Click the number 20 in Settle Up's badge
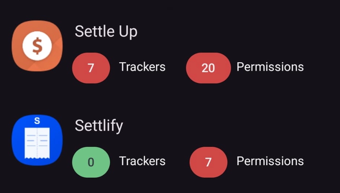340x193 pixels. [x=208, y=68]
